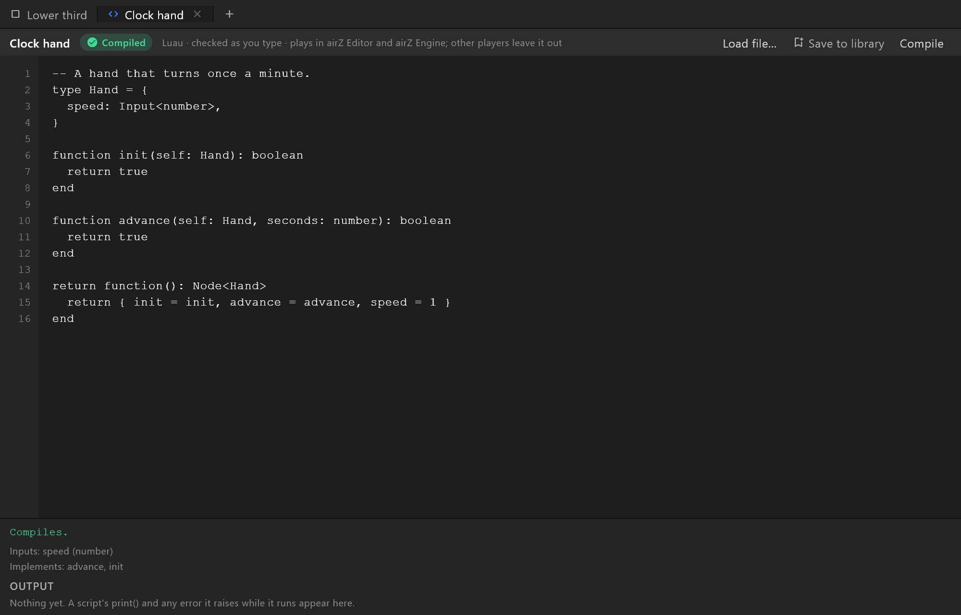Click the 'speed = 1' return table line

pos(259,302)
